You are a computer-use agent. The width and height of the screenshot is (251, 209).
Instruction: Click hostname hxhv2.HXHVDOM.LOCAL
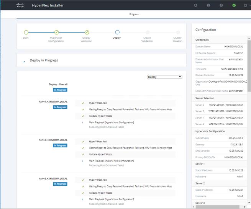(53, 140)
